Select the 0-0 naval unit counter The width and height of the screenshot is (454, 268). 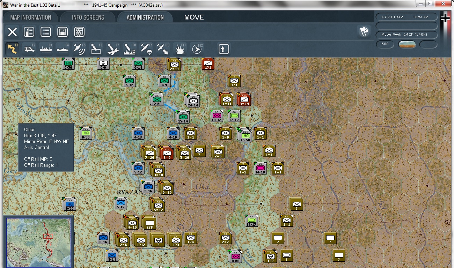point(103,64)
